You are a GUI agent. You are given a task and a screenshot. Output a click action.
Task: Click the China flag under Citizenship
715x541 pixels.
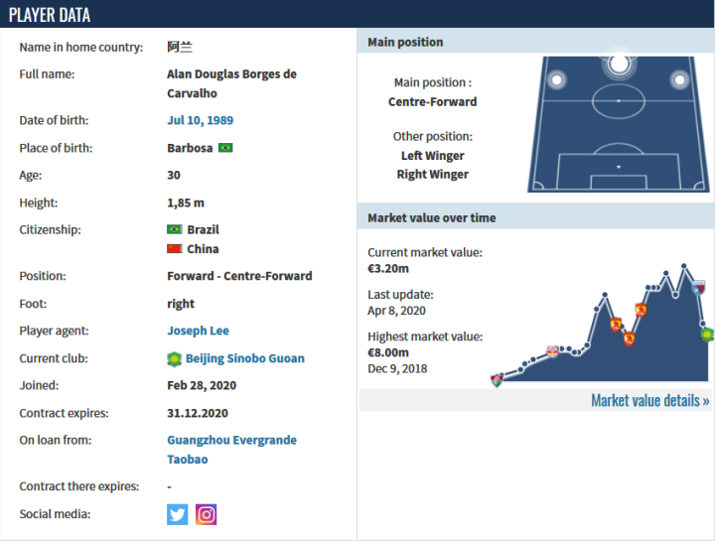pyautogui.click(x=175, y=249)
